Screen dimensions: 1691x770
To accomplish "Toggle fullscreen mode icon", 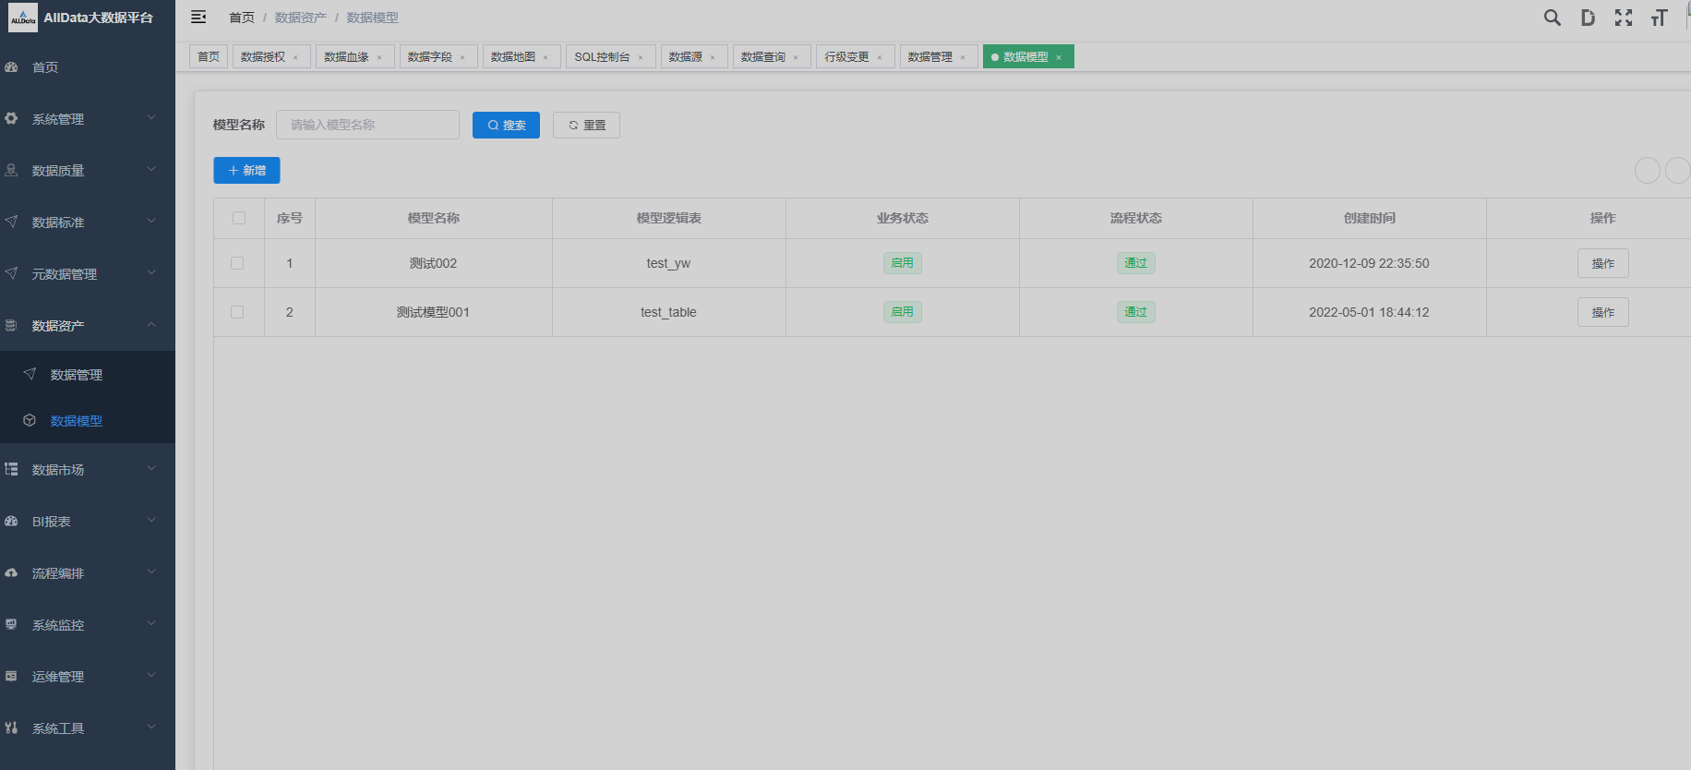I will (1624, 18).
